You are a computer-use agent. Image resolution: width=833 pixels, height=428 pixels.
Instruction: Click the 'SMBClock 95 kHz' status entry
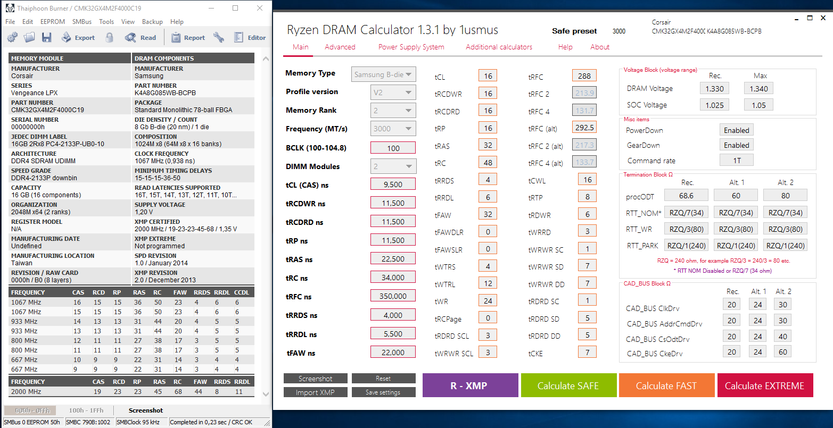(142, 422)
